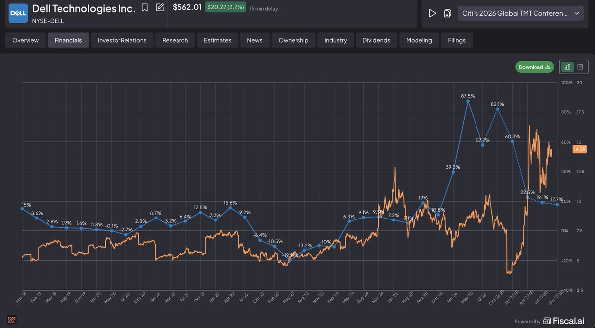Click the 15% starting data point

click(x=22, y=209)
